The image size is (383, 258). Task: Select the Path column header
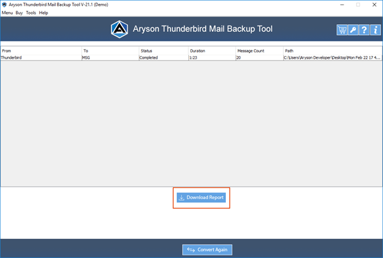[333, 50]
